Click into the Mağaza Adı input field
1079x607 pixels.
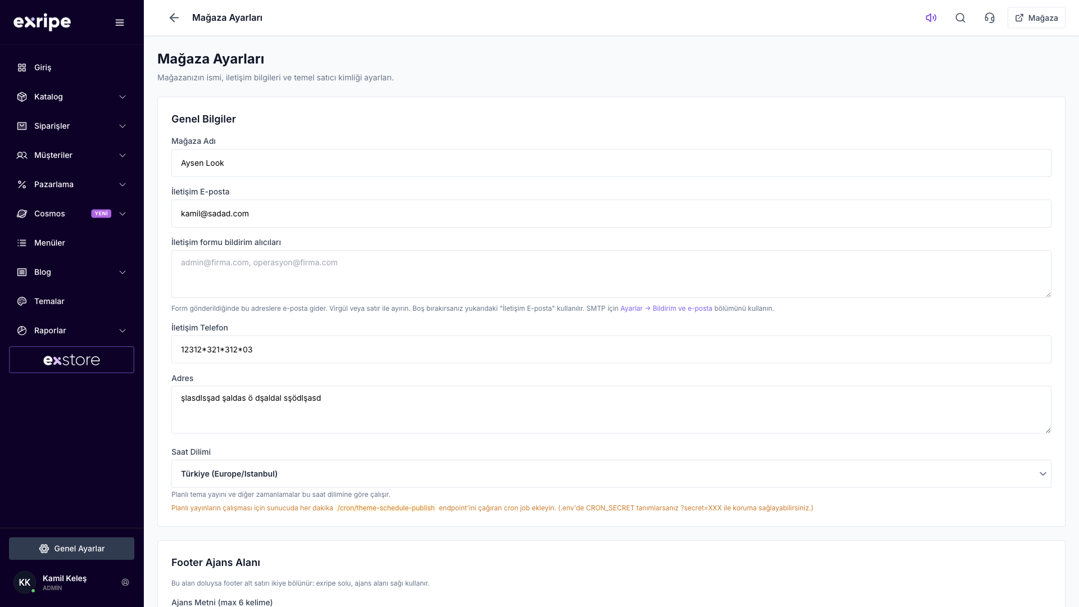611,163
